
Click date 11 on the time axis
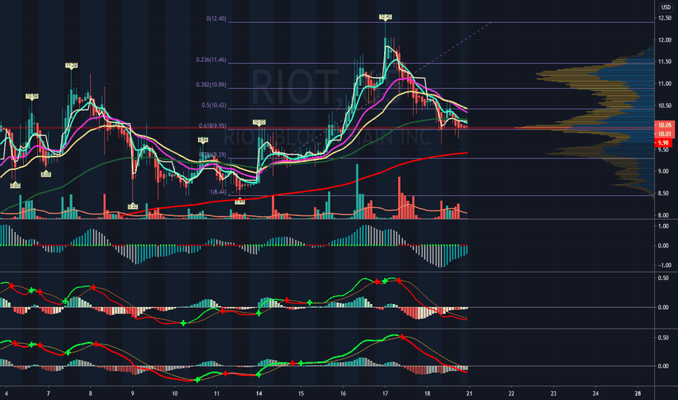(x=217, y=393)
